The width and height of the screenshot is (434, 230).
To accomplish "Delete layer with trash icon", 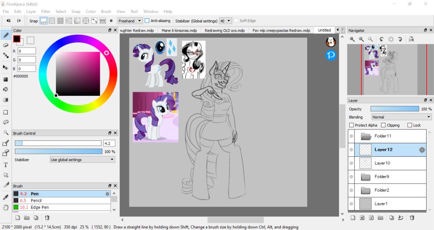I will (x=412, y=218).
